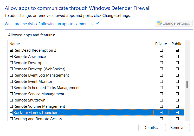194x136 pixels.
Task: Click the allowed apps list scrollbar thumb
Action: coord(187,85)
